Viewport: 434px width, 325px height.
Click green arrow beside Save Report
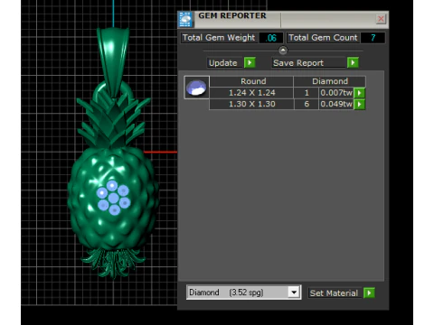tap(353, 62)
